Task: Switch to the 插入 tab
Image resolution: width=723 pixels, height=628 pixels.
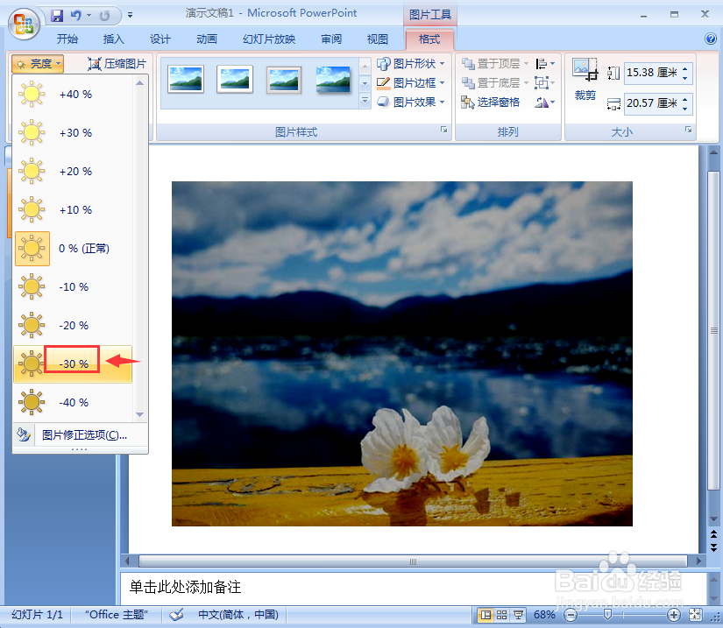Action: pos(113,39)
